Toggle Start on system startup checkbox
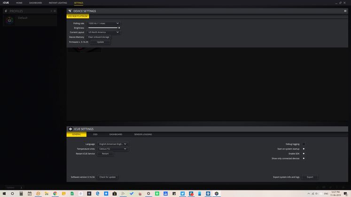Screen dimensions: 351x197 pyautogui.click(x=304, y=149)
